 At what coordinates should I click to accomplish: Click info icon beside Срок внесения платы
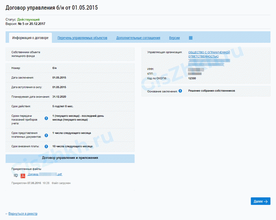46,146
